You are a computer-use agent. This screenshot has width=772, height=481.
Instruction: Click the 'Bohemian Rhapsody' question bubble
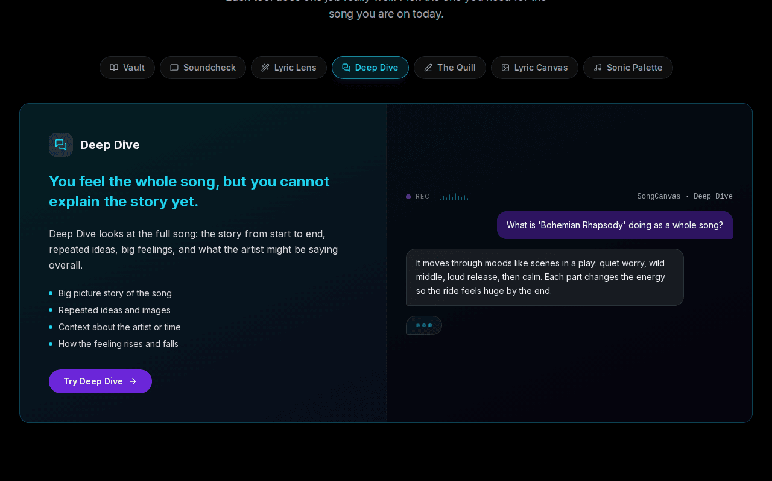pyautogui.click(x=615, y=225)
